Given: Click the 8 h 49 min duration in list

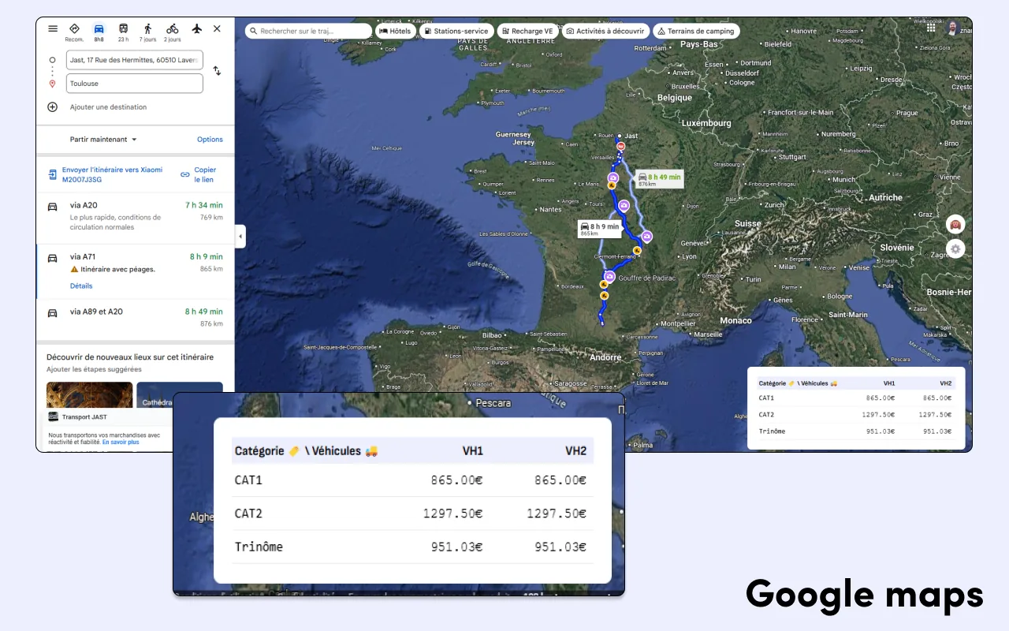Looking at the screenshot, I should pos(204,312).
